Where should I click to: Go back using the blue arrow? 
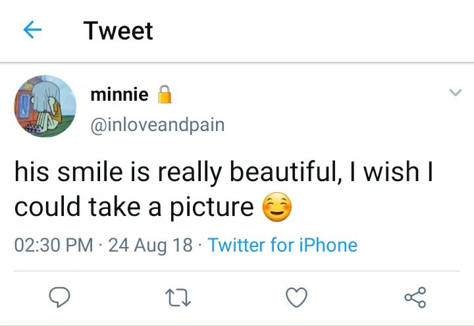[x=32, y=30]
